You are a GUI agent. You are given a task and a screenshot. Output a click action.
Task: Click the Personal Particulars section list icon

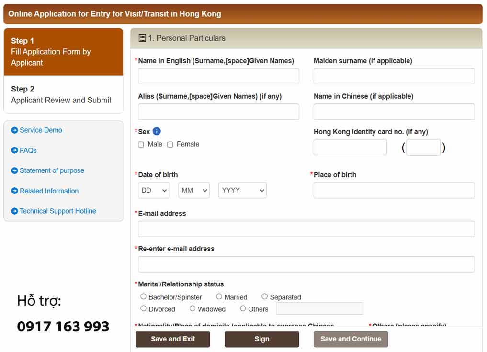coord(142,38)
